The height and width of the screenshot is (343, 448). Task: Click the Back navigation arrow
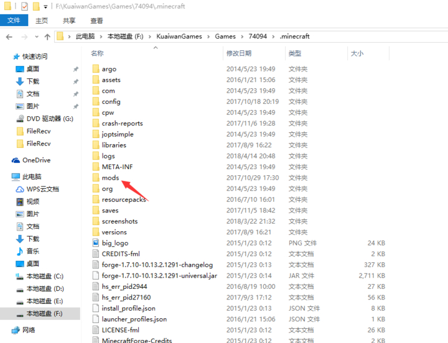(9, 37)
